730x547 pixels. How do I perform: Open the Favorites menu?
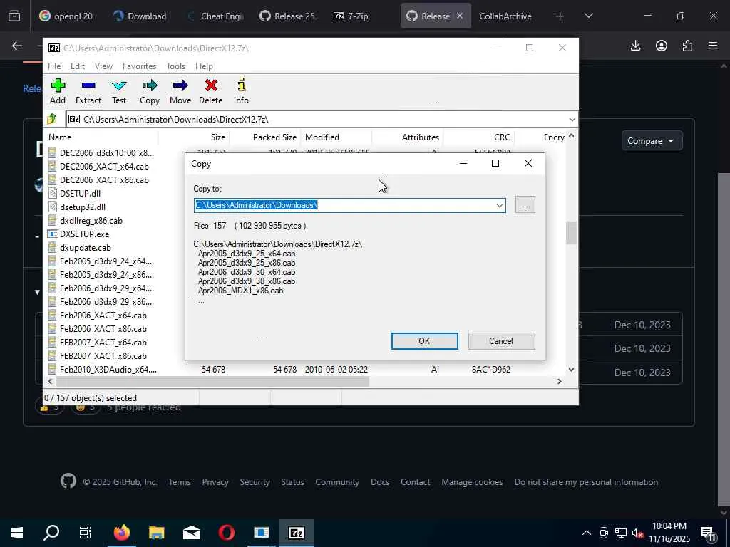[139, 66]
